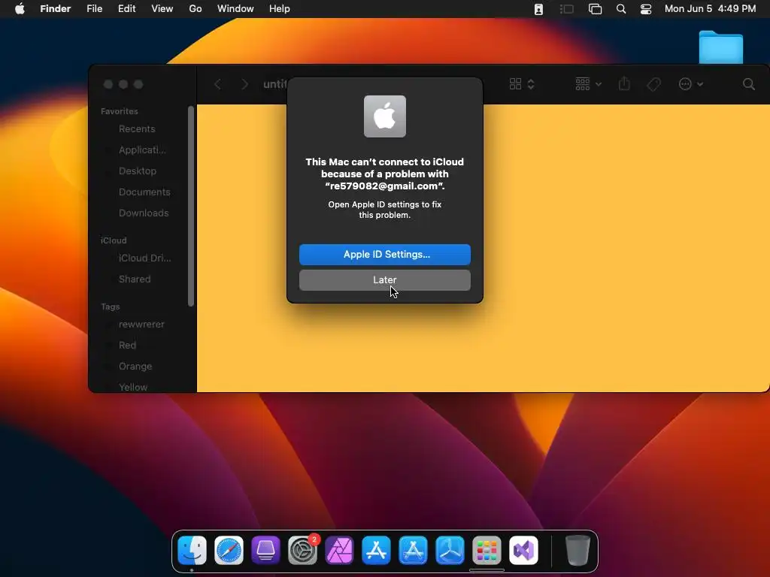Click the Share icon in the Finder toolbar

(624, 83)
